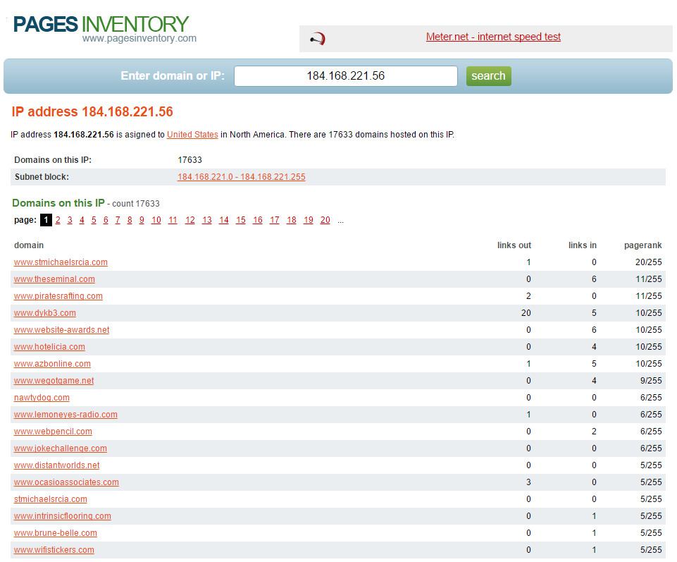
Task: Select current page 1 in pagination
Action: [46, 220]
